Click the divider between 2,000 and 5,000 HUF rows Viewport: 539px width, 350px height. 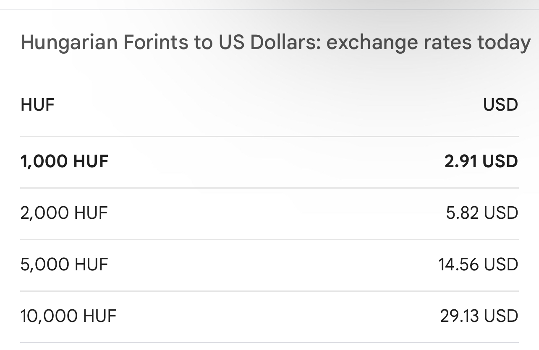point(269,239)
